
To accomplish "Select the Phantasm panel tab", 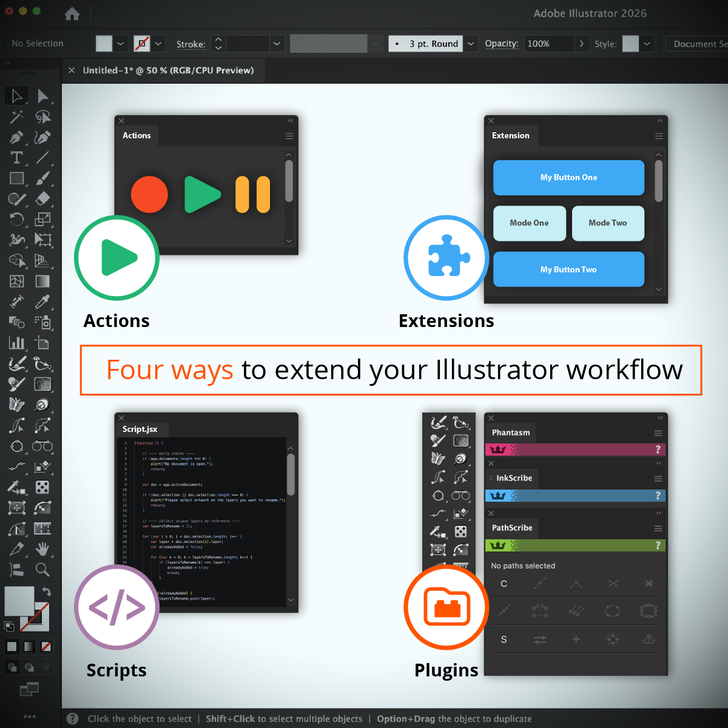I will [x=511, y=433].
